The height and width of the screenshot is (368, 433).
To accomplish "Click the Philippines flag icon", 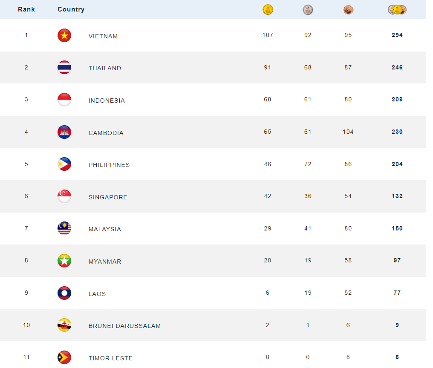I will (x=64, y=164).
